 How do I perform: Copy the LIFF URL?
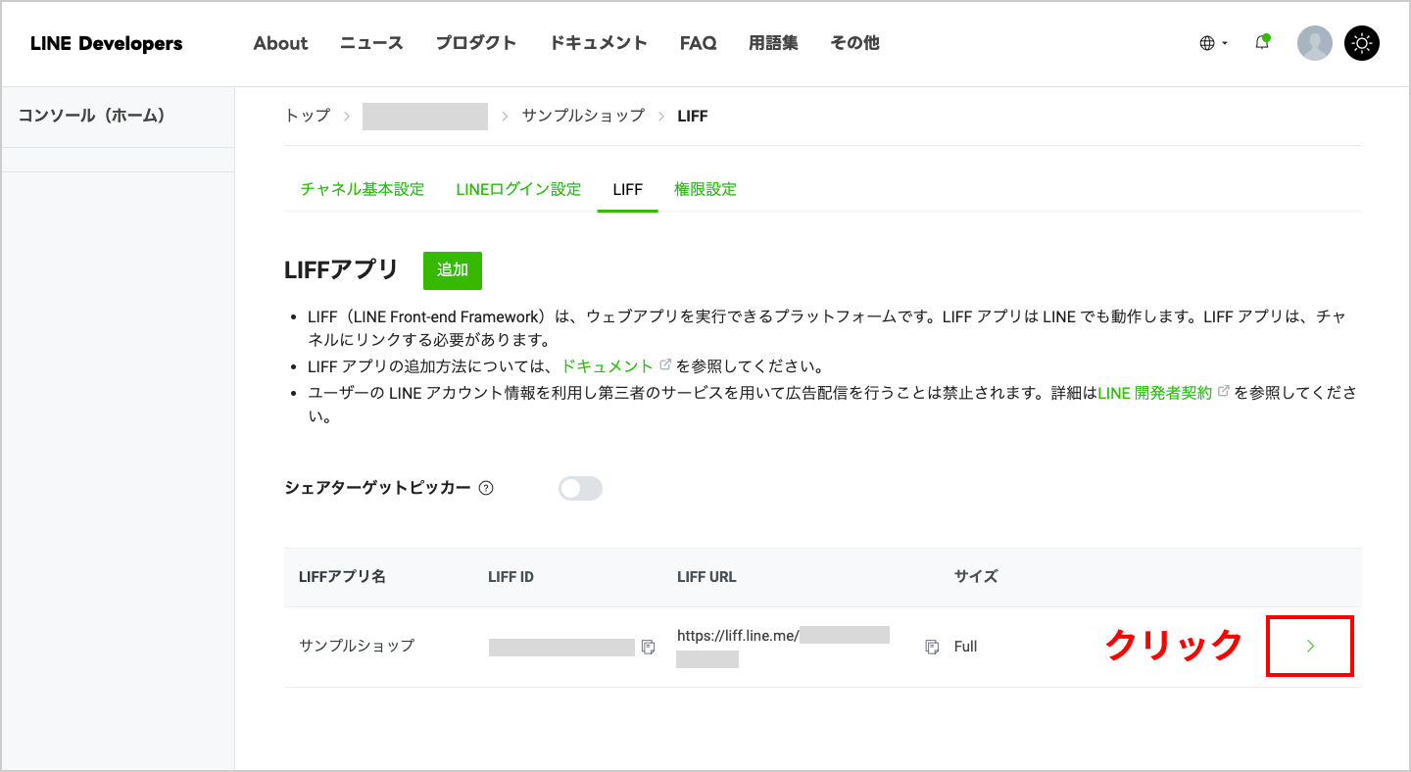point(932,647)
